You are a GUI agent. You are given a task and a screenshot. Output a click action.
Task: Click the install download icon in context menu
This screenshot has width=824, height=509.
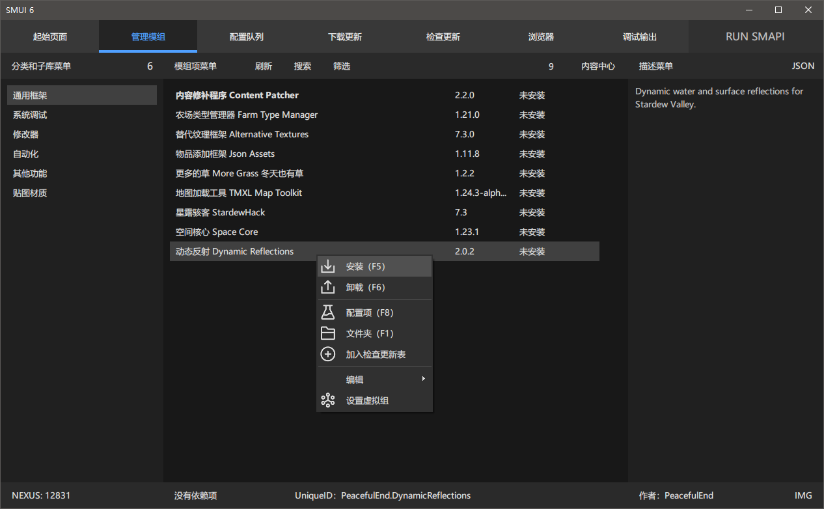(328, 266)
